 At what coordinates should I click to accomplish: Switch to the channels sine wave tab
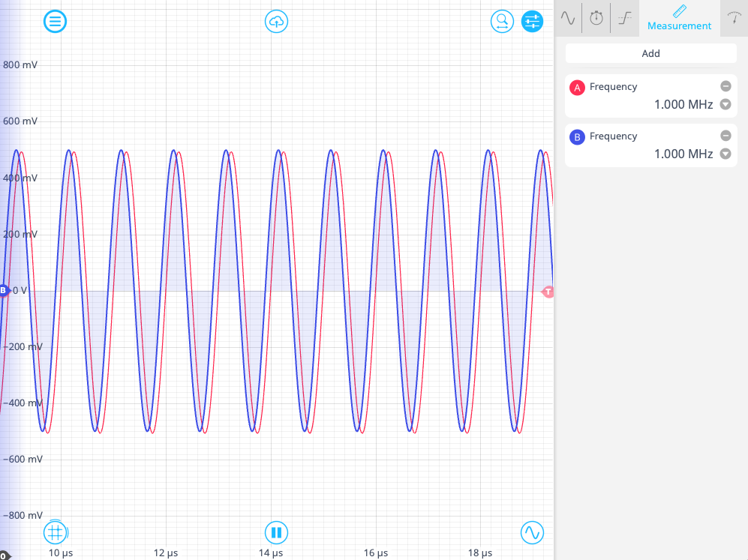click(568, 18)
